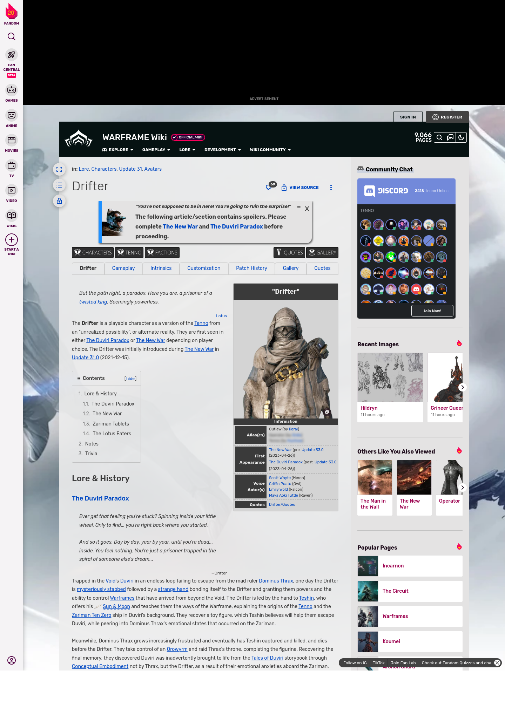
Task: Switch to the Quotes tab
Action: tap(322, 268)
